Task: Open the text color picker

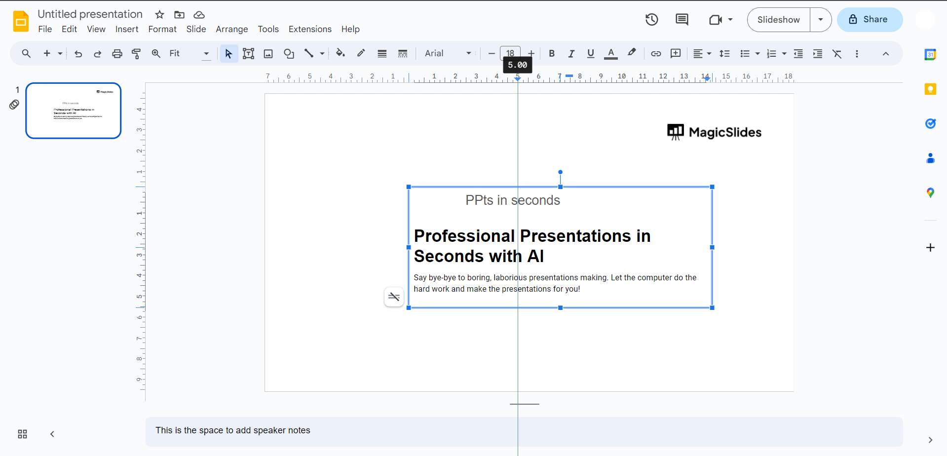Action: tap(610, 54)
